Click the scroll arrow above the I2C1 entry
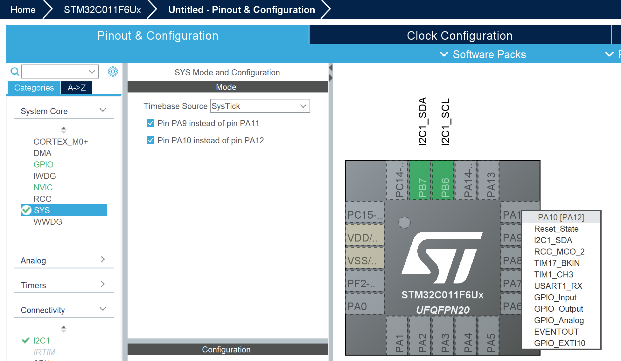621x361 pixels. tap(64, 329)
